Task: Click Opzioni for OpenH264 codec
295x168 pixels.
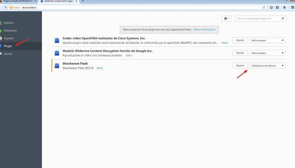Action: (x=240, y=40)
